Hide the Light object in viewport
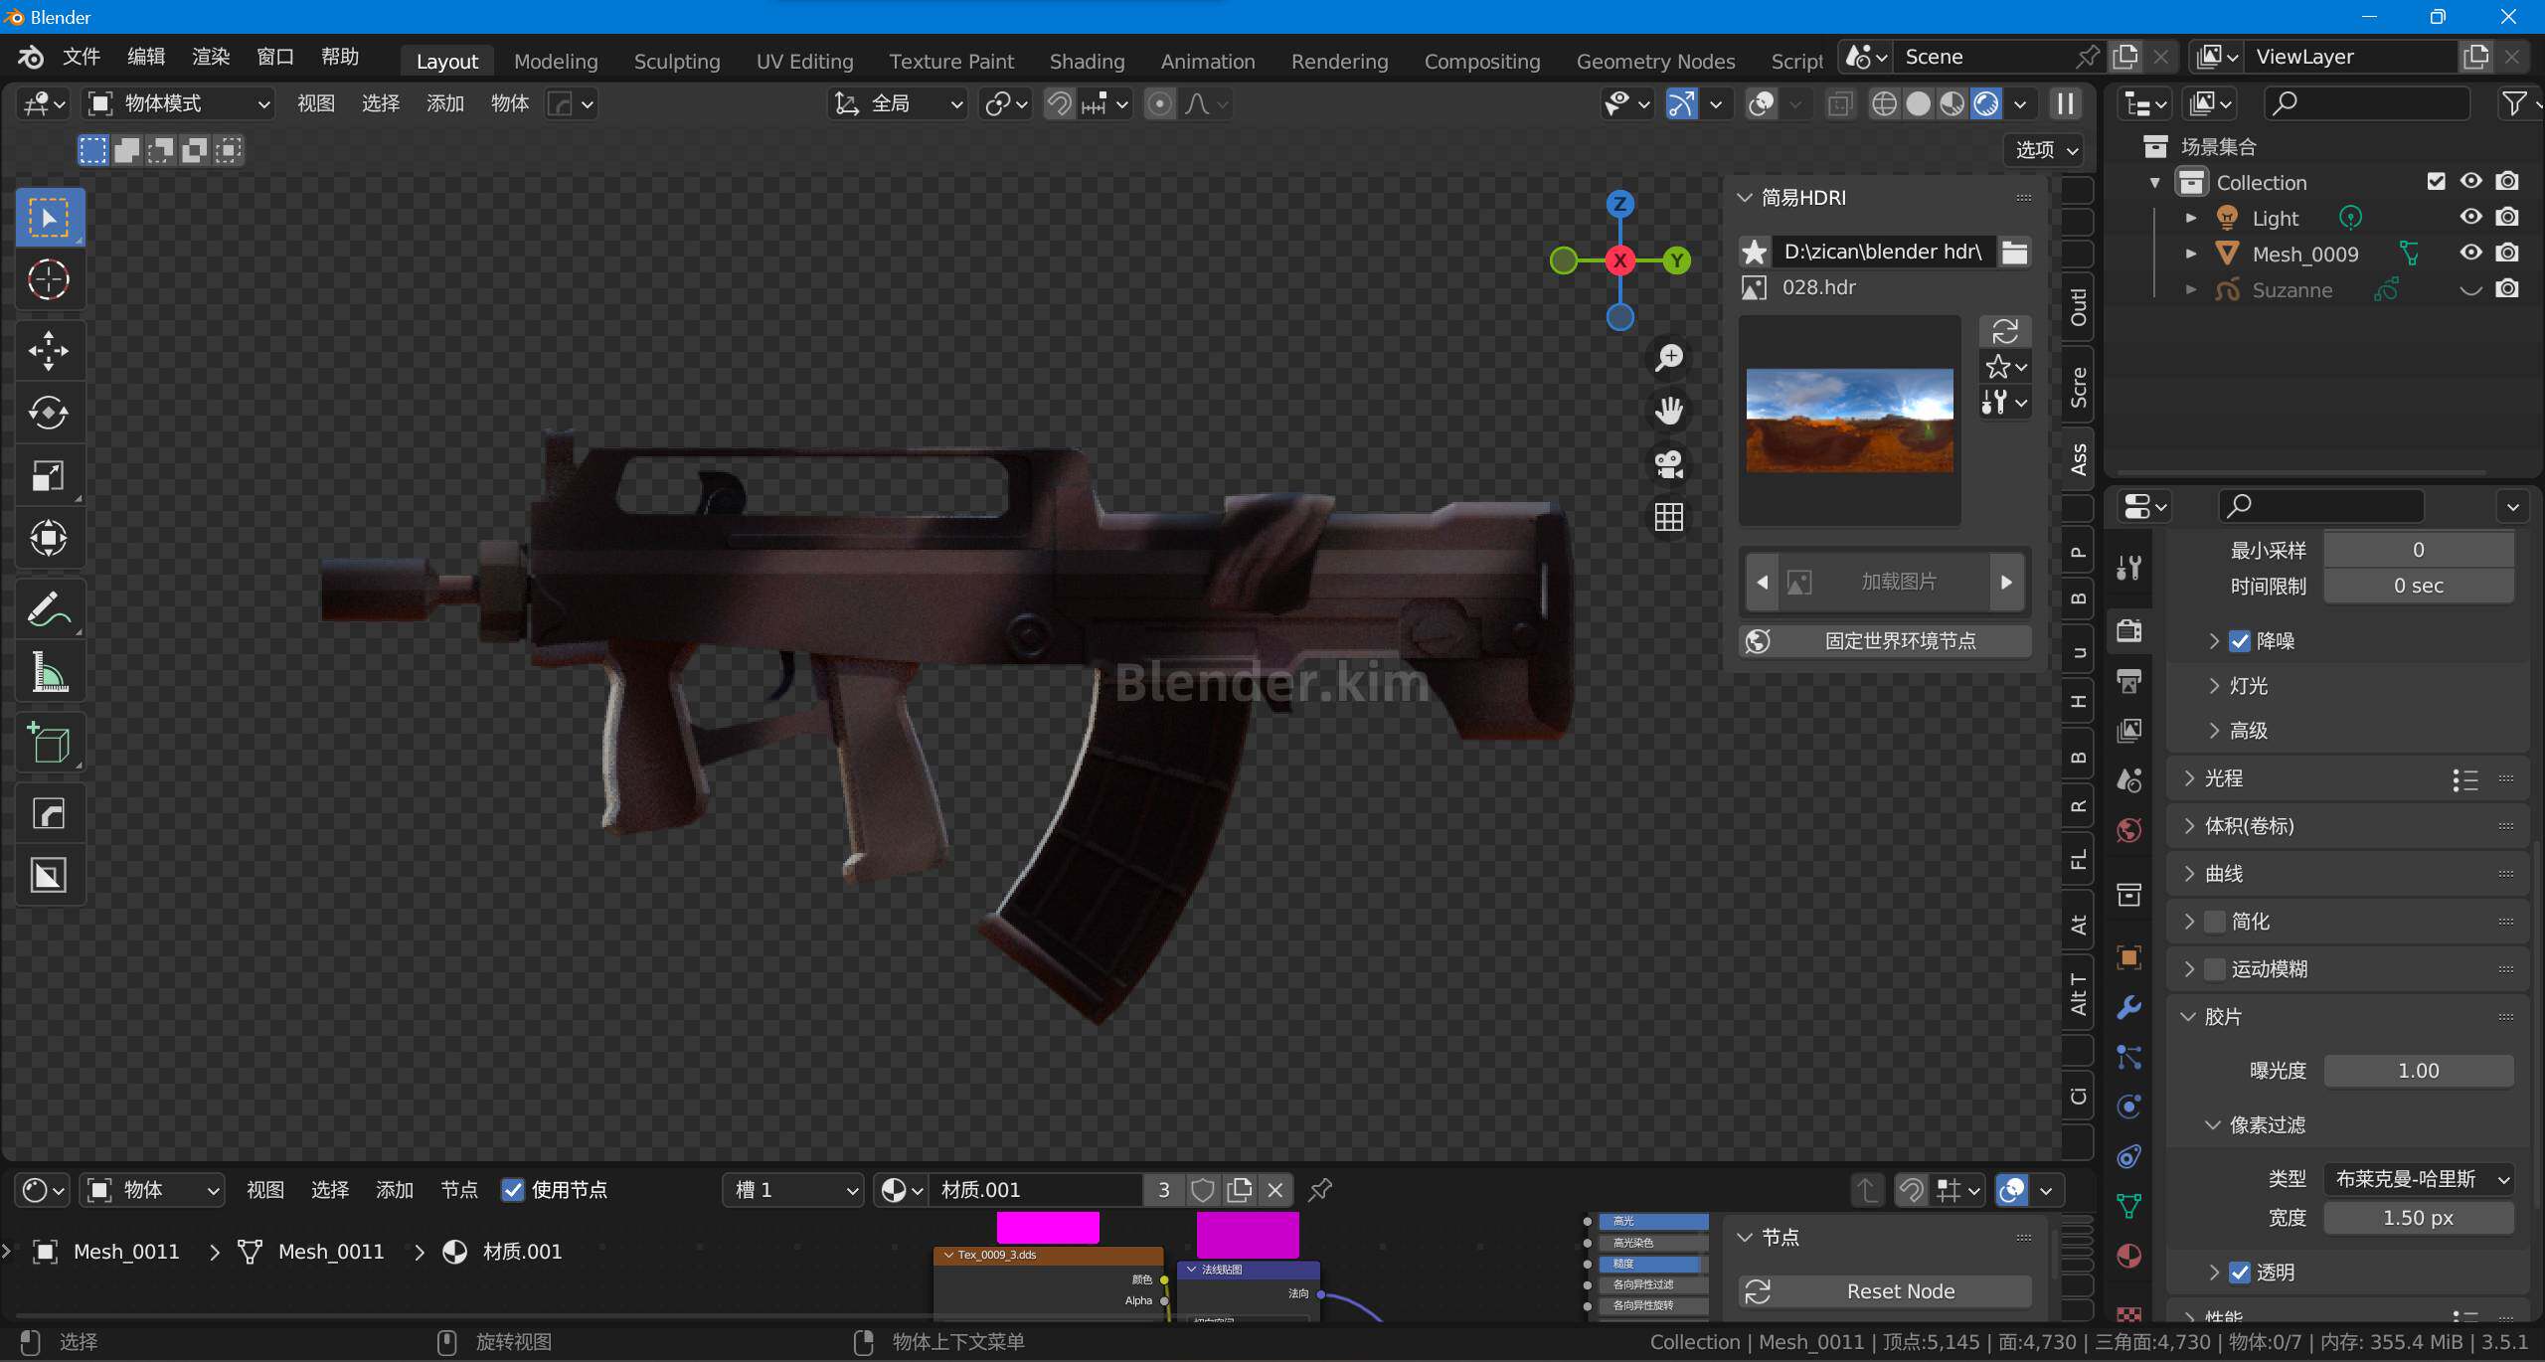This screenshot has height=1362, width=2545. point(2470,217)
